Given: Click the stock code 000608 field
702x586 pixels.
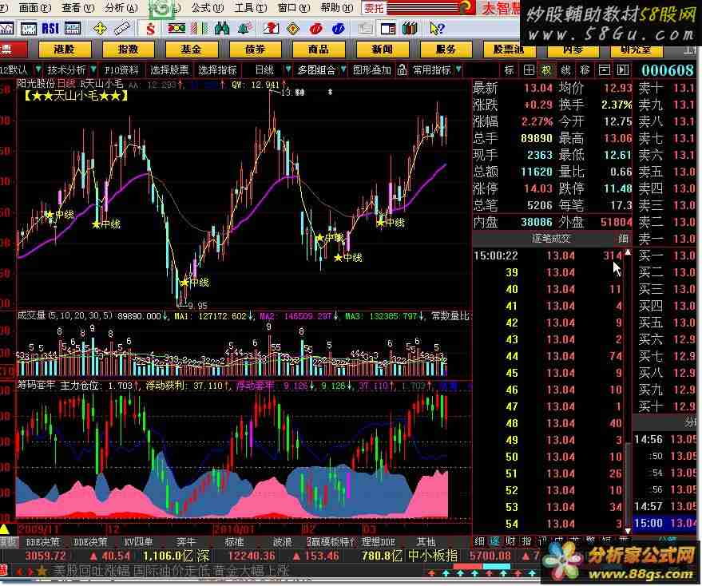Looking at the screenshot, I should pyautogui.click(x=667, y=70).
